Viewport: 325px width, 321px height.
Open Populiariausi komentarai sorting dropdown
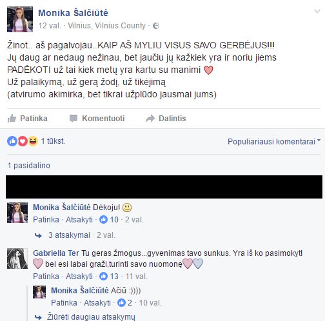tap(274, 142)
